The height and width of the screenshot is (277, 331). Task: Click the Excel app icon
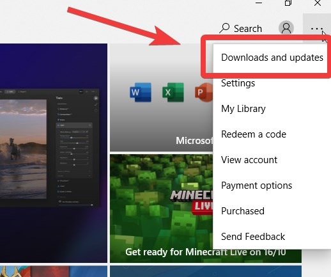[x=173, y=92]
